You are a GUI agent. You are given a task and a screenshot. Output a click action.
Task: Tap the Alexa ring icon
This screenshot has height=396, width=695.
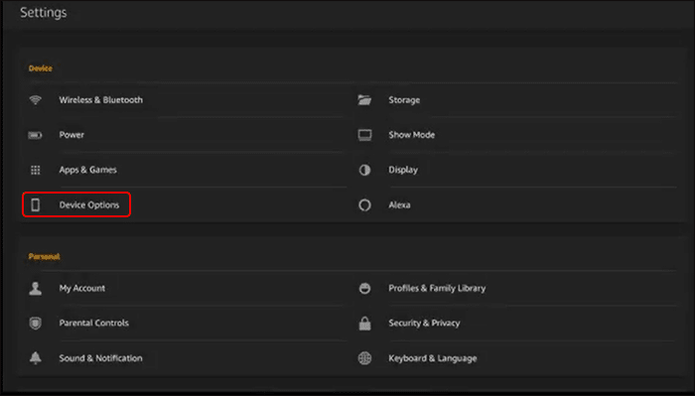pos(364,204)
